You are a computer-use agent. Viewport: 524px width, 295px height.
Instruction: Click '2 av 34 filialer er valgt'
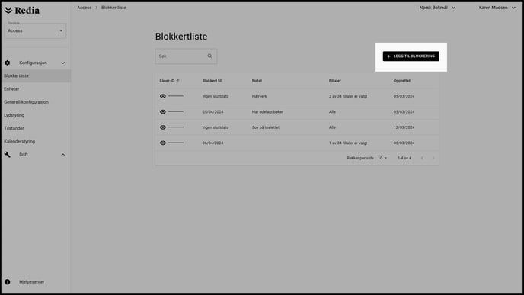(x=348, y=96)
